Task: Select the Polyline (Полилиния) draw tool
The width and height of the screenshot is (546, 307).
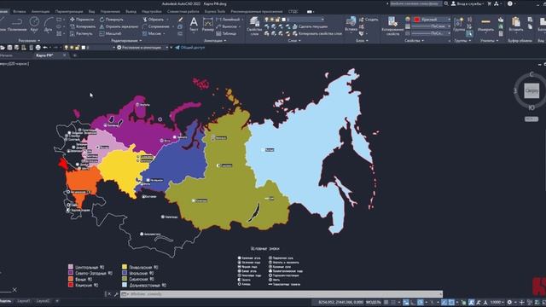Action: [x=17, y=25]
